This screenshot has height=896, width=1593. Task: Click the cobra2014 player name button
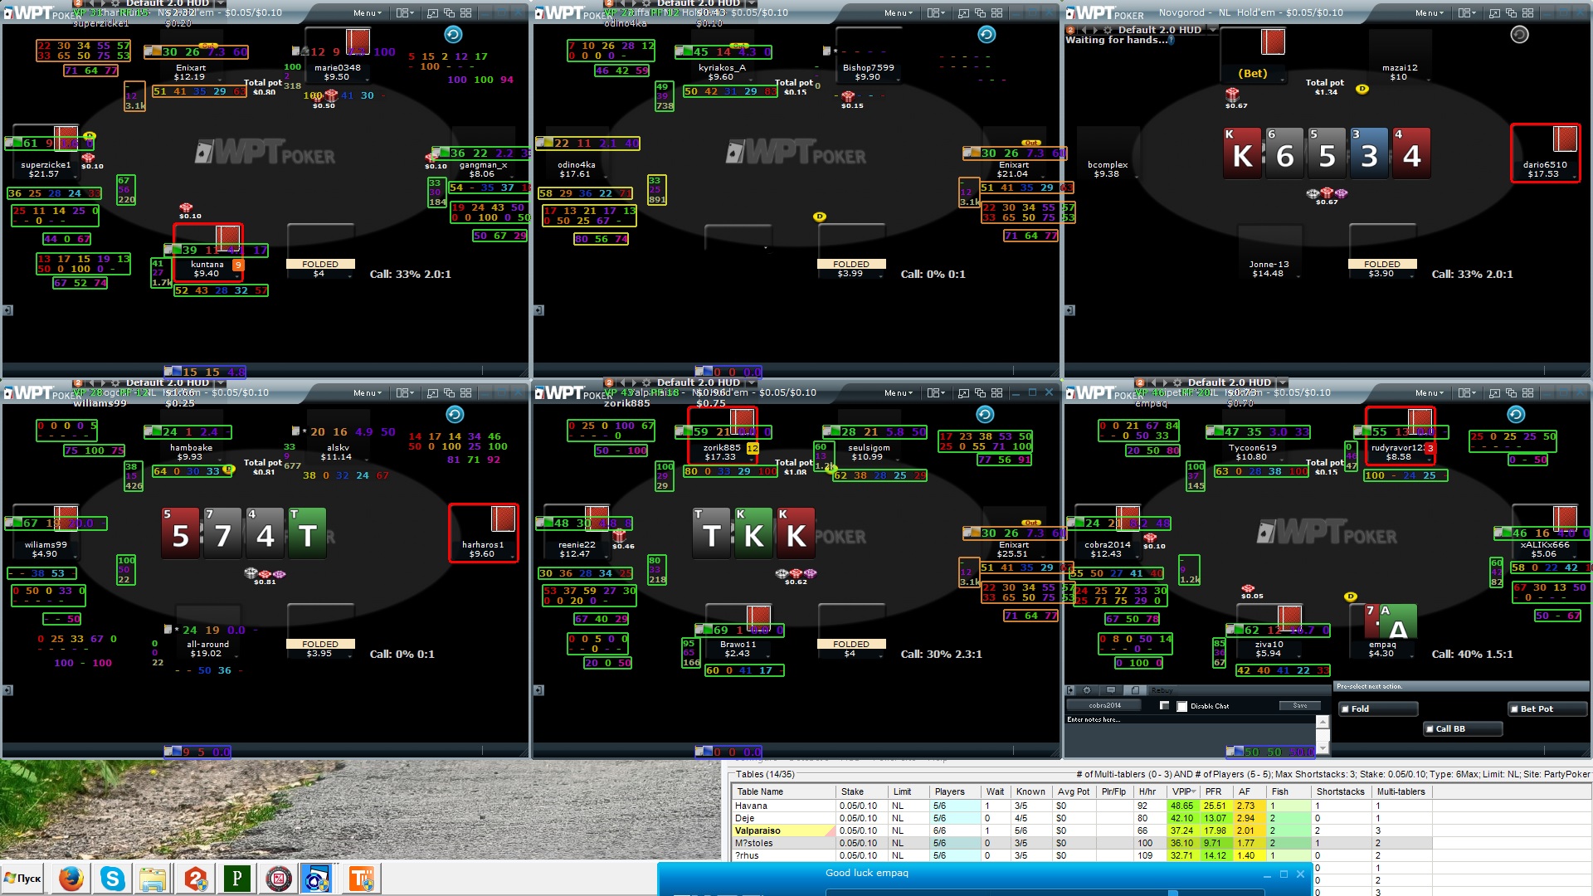point(1104,705)
